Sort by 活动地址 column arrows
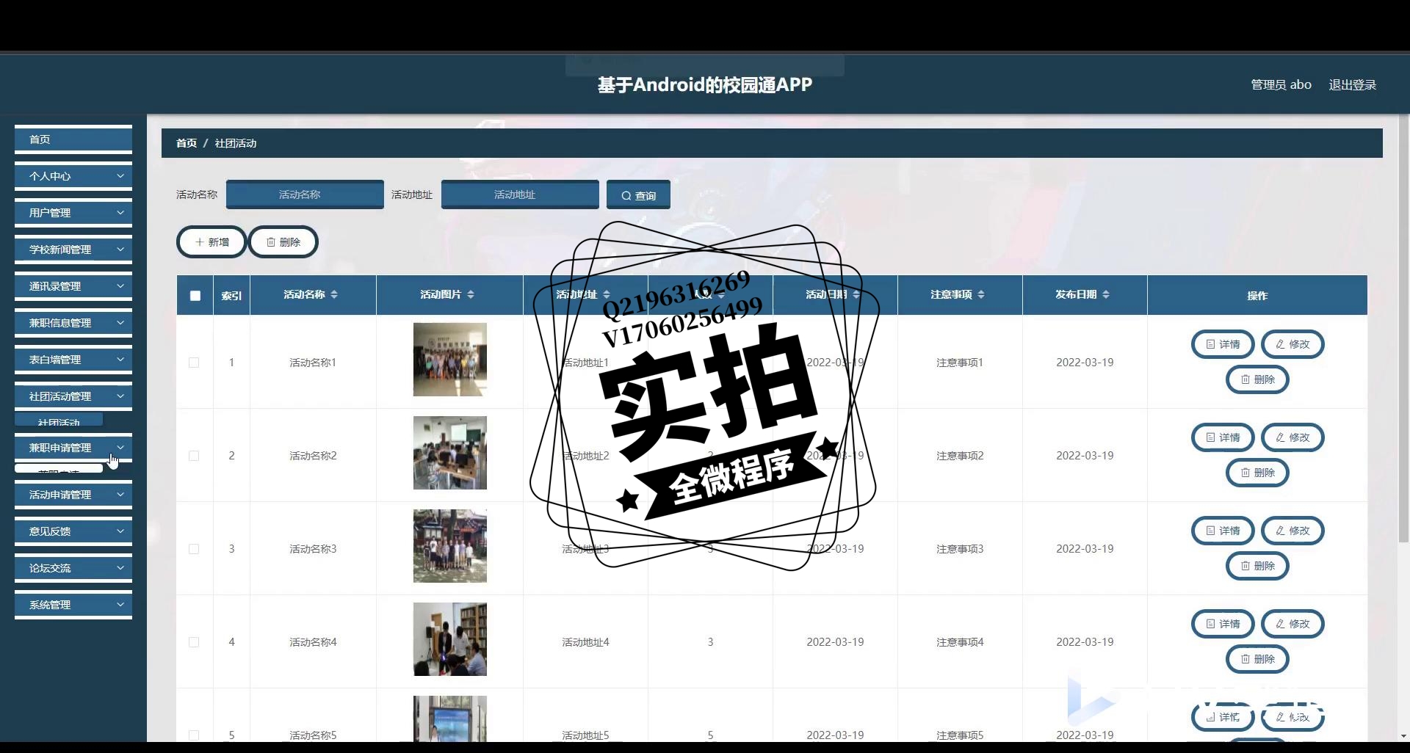Screen dimensions: 1410x753 coord(607,294)
